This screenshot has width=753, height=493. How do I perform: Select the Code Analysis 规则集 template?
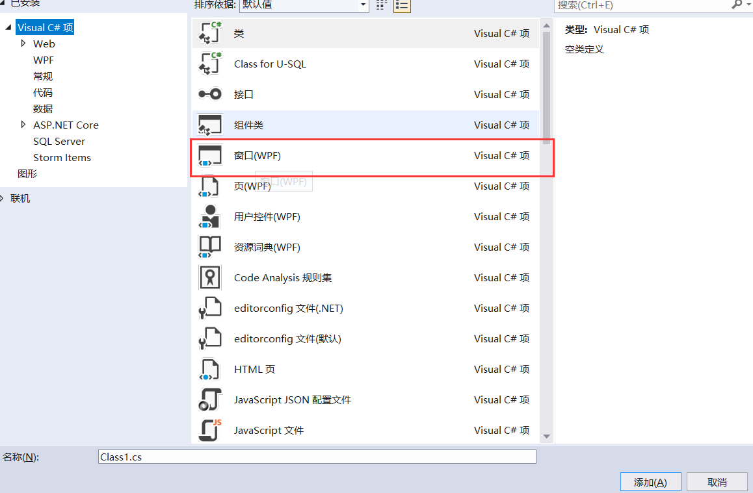pyautogui.click(x=209, y=277)
